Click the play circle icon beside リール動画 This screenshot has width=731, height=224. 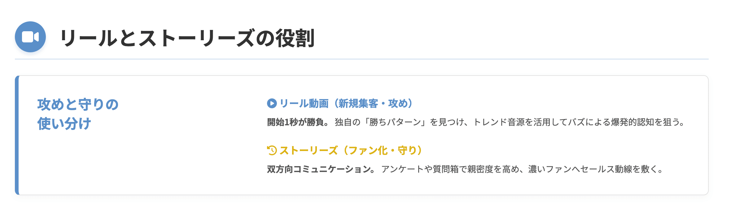(x=272, y=103)
